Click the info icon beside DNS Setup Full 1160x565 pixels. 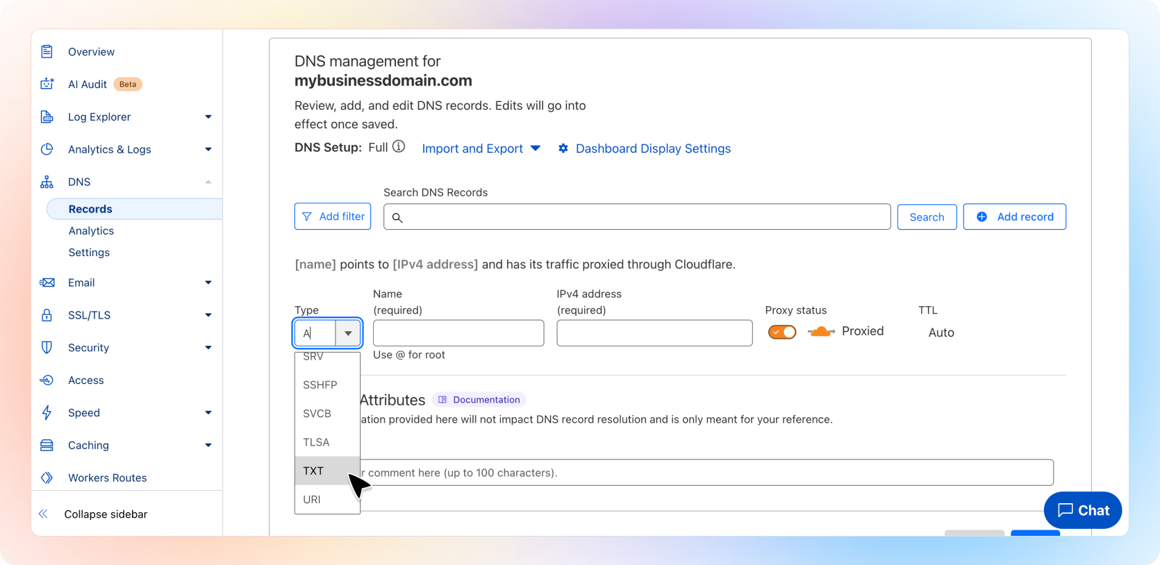[x=399, y=146]
